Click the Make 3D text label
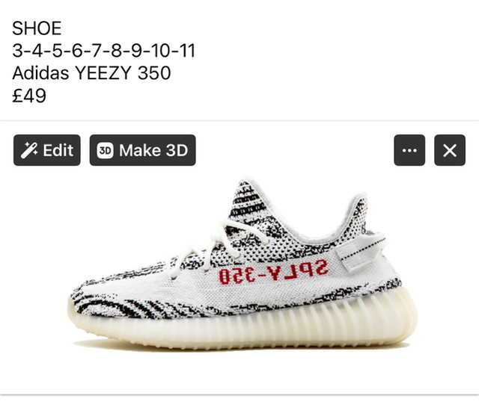479x419 pixels. coord(153,150)
